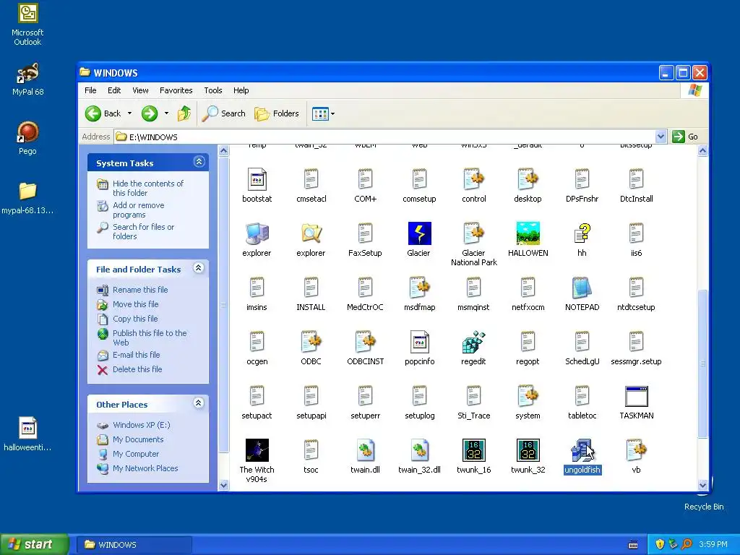Click Add or remove programs link
Viewport: 740px width, 555px height.
138,210
